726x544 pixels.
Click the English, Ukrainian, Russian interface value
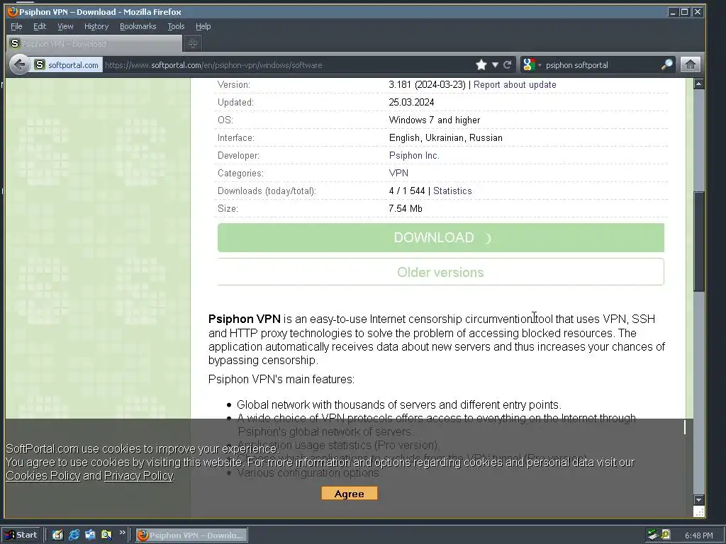pyautogui.click(x=445, y=138)
